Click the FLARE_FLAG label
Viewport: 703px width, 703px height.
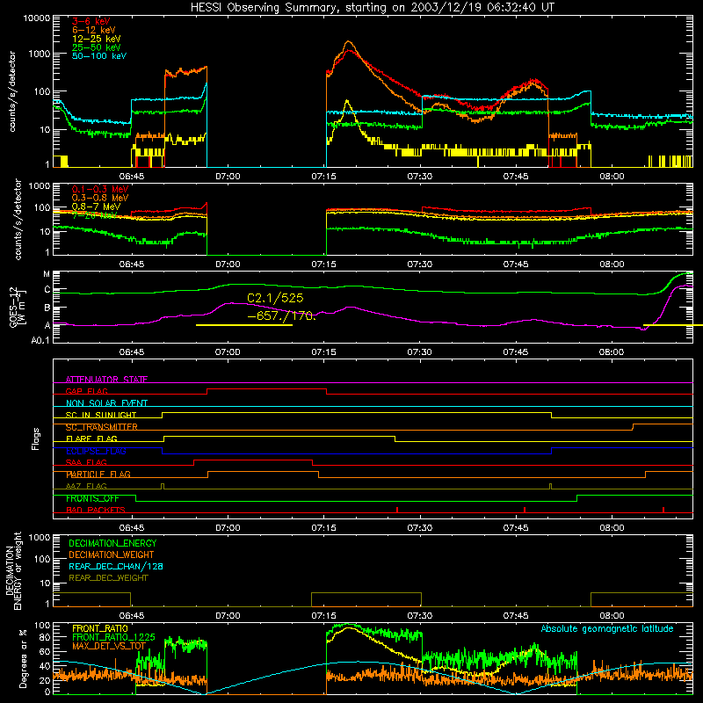[91, 438]
